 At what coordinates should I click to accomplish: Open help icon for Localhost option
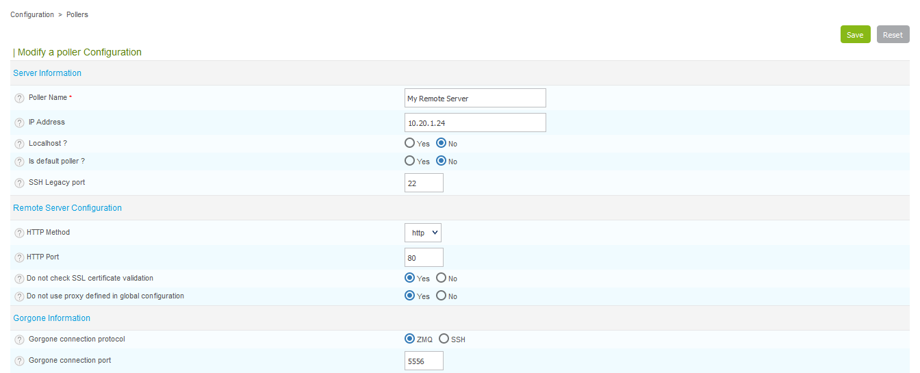19,144
